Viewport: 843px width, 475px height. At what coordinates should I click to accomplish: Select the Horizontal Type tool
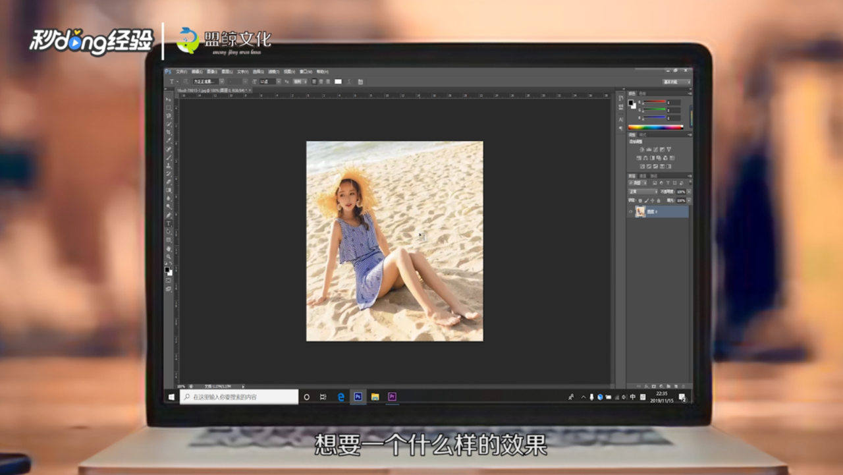pyautogui.click(x=169, y=223)
